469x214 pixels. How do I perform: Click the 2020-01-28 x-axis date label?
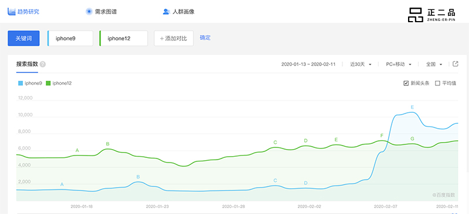pos(233,206)
